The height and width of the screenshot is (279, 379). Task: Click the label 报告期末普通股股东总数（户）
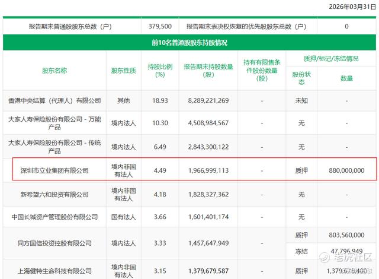tap(70, 26)
